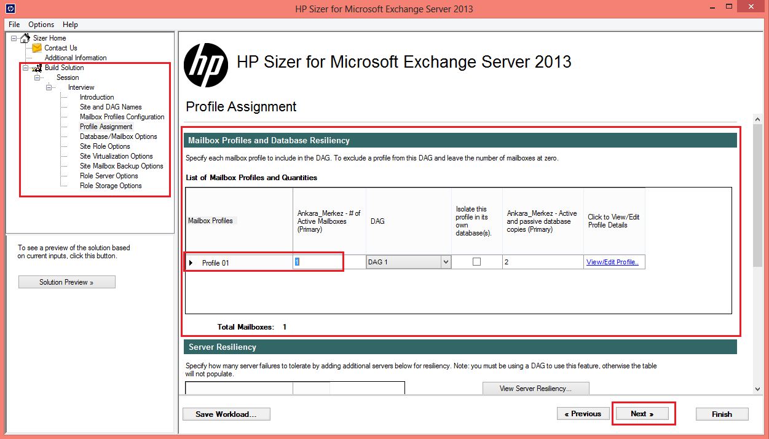
Task: Open the View/Edit Profile link
Action: pos(612,262)
